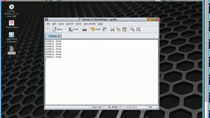This screenshot has width=210, height=118.
Task: Expand the Open recent files dropdown arrow
Action: tap(65, 29)
